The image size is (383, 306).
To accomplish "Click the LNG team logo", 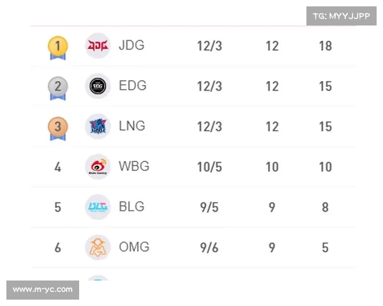I will 98,126.
